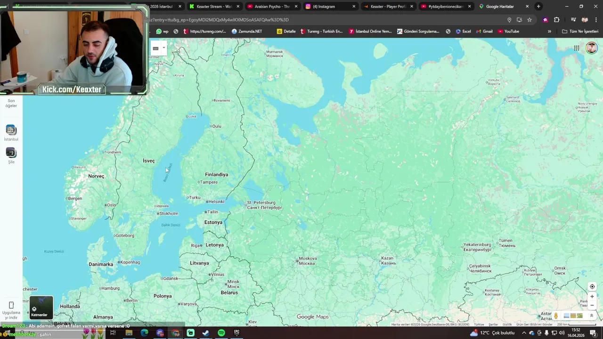The width and height of the screenshot is (603, 339).
Task: Open the Gmail bookmark
Action: pos(484,32)
